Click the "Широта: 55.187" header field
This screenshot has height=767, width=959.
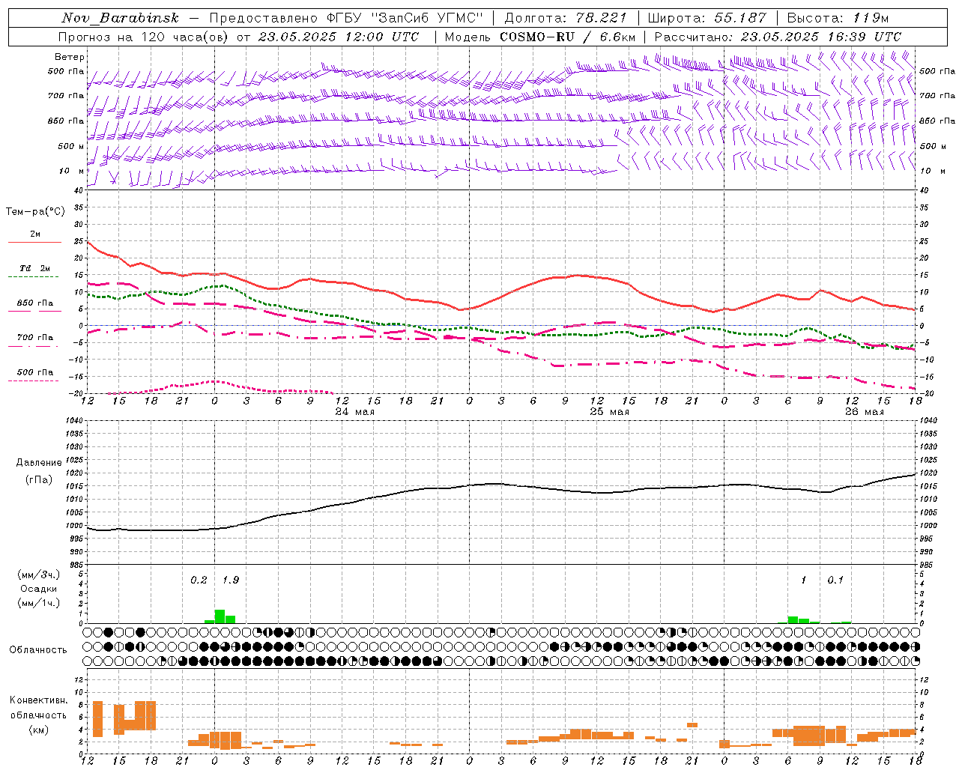(x=707, y=18)
